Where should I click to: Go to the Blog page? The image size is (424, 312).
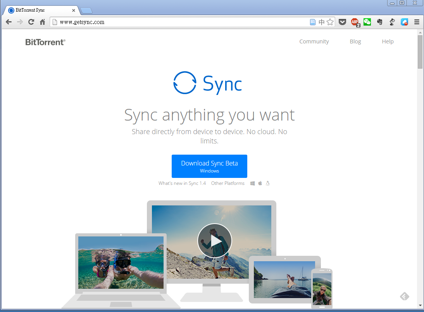pos(355,41)
